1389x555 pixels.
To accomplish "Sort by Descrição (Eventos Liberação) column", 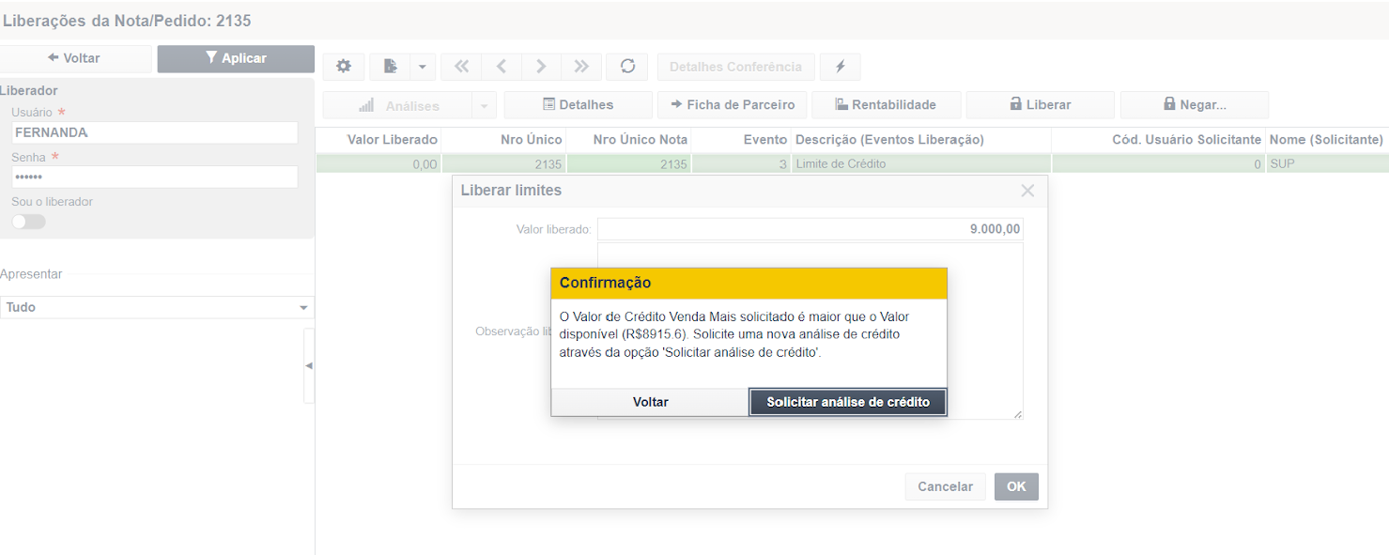I will [920, 139].
